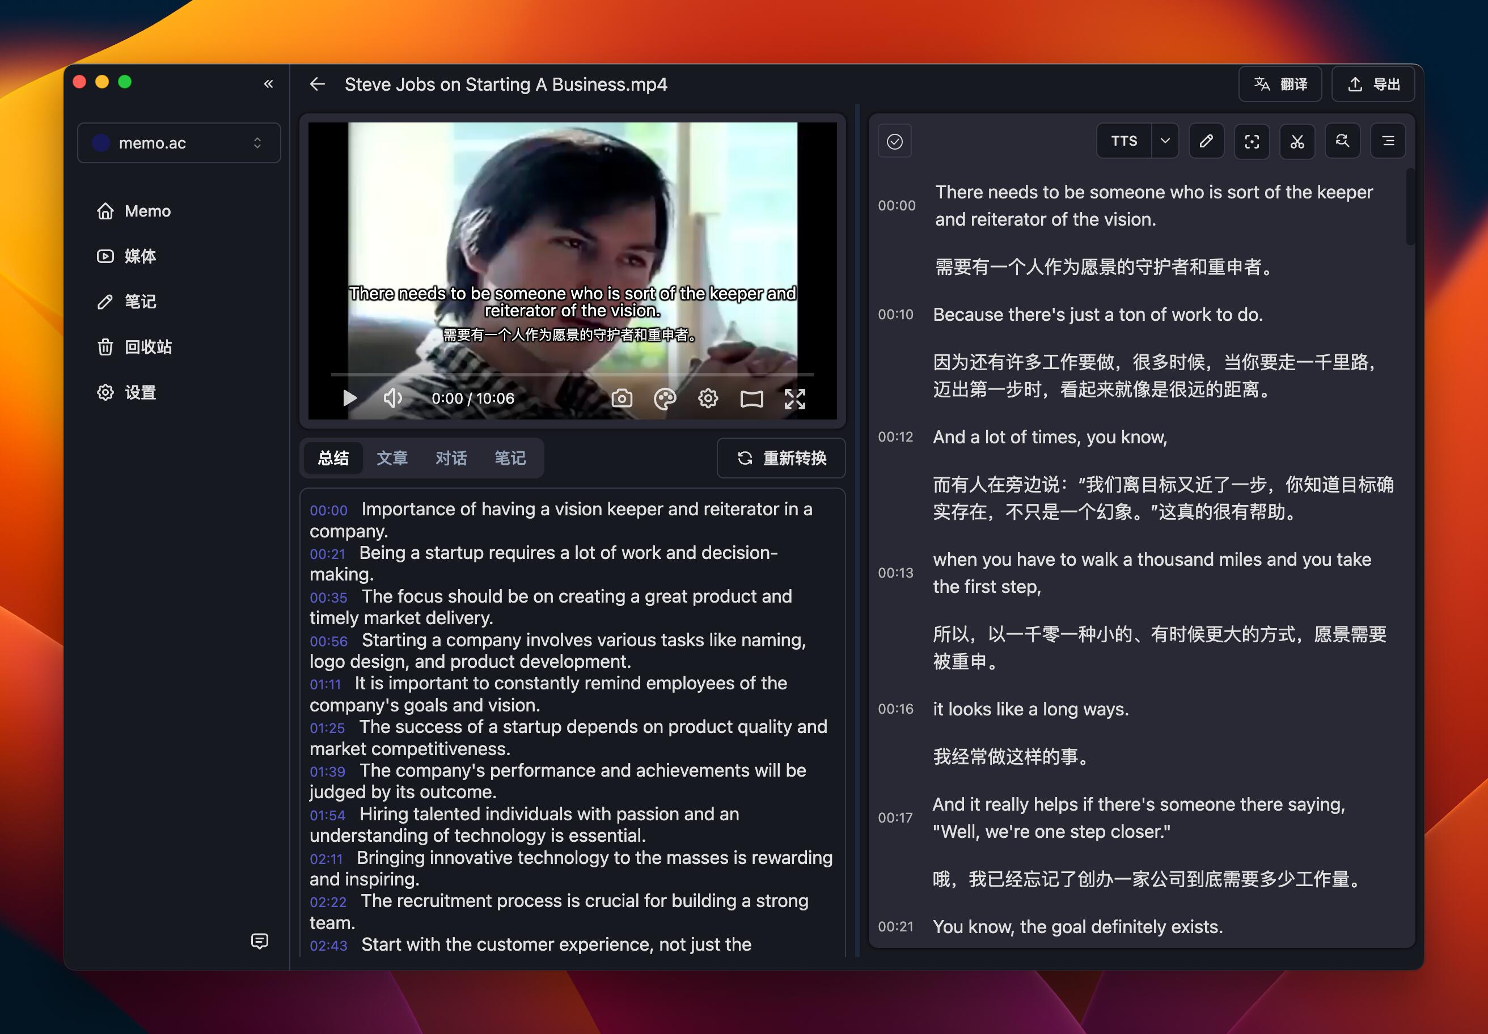The height and width of the screenshot is (1034, 1488).
Task: Toggle theater mode on the video player
Action: (751, 399)
